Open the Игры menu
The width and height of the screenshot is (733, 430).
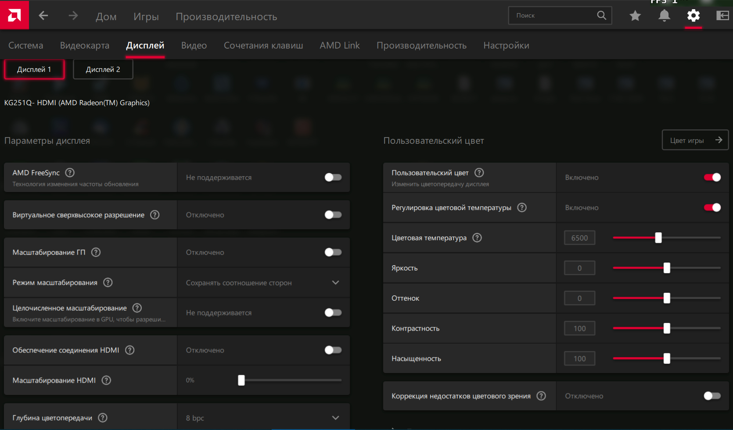tap(146, 17)
